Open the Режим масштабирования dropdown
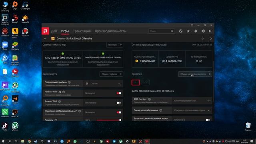Viewport: 256px width, 144px height. [192, 110]
